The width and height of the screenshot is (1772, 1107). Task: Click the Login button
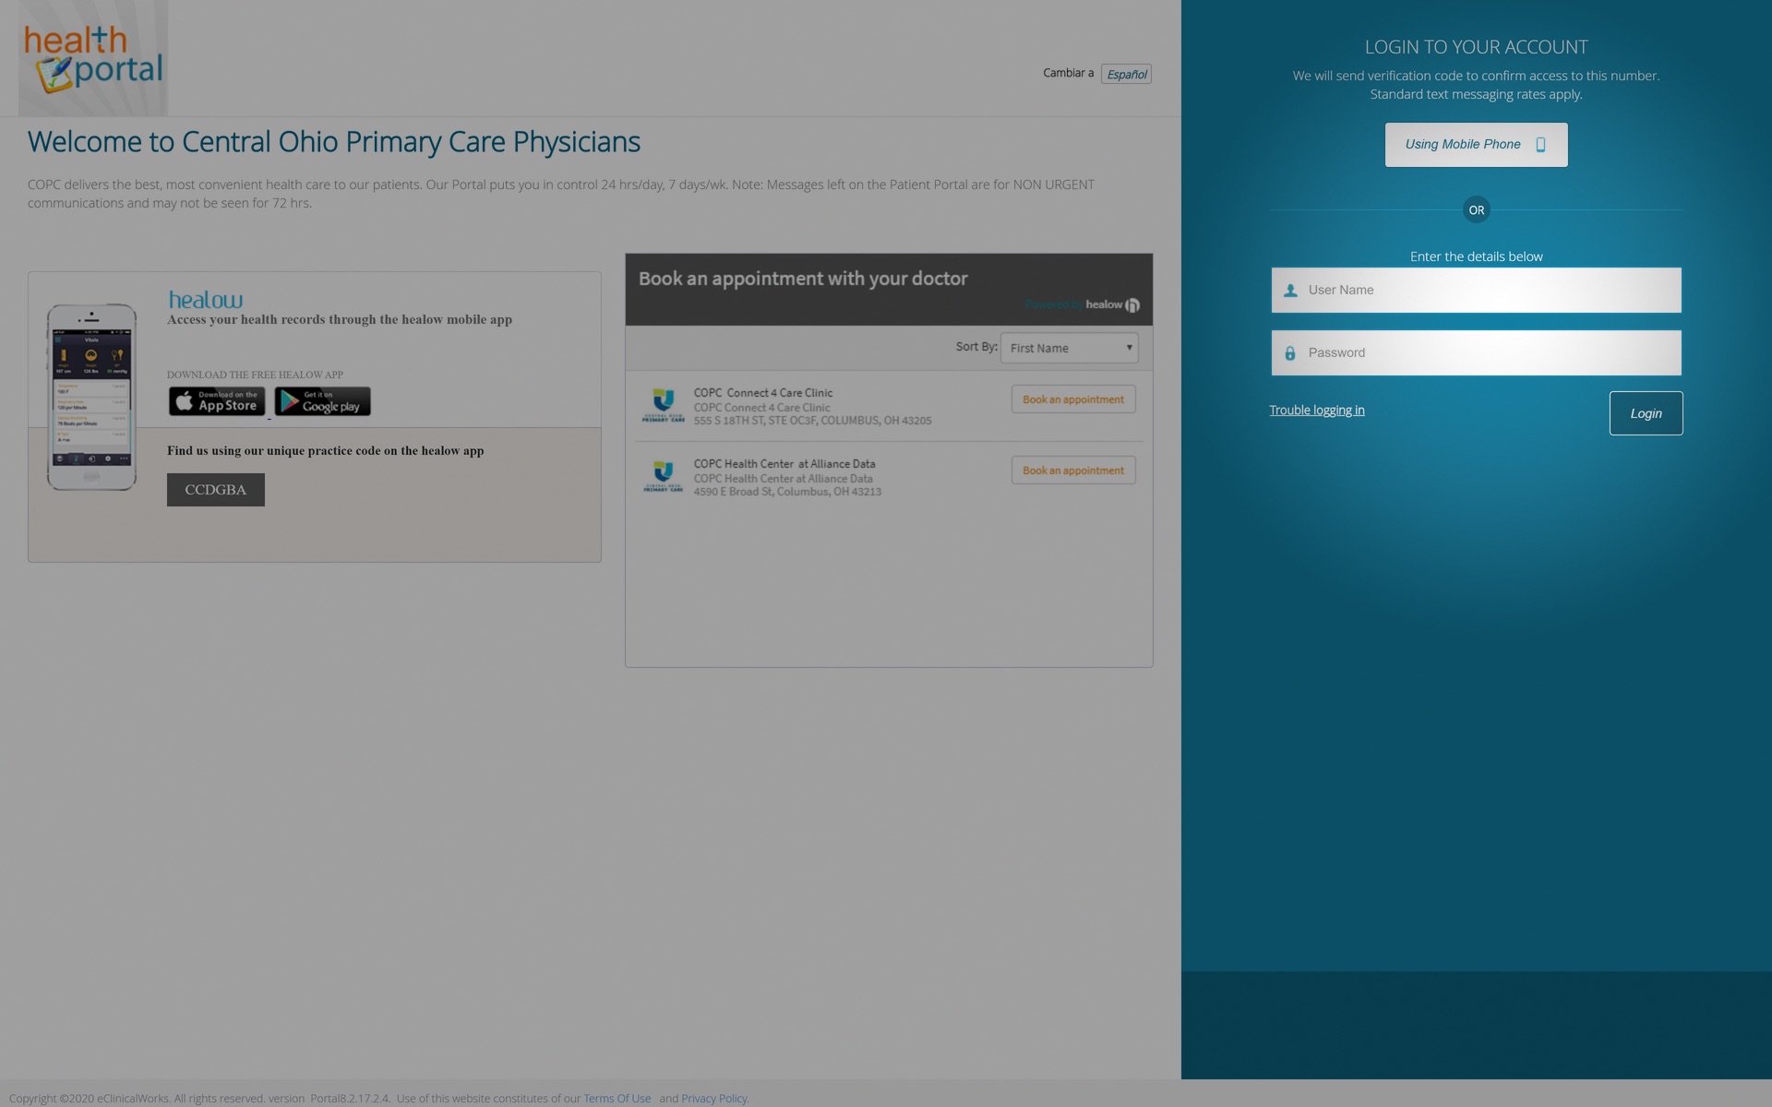click(1646, 413)
